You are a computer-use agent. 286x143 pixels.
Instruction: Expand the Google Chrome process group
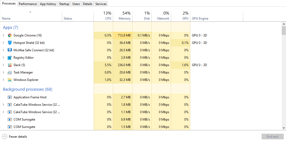(x=3, y=35)
